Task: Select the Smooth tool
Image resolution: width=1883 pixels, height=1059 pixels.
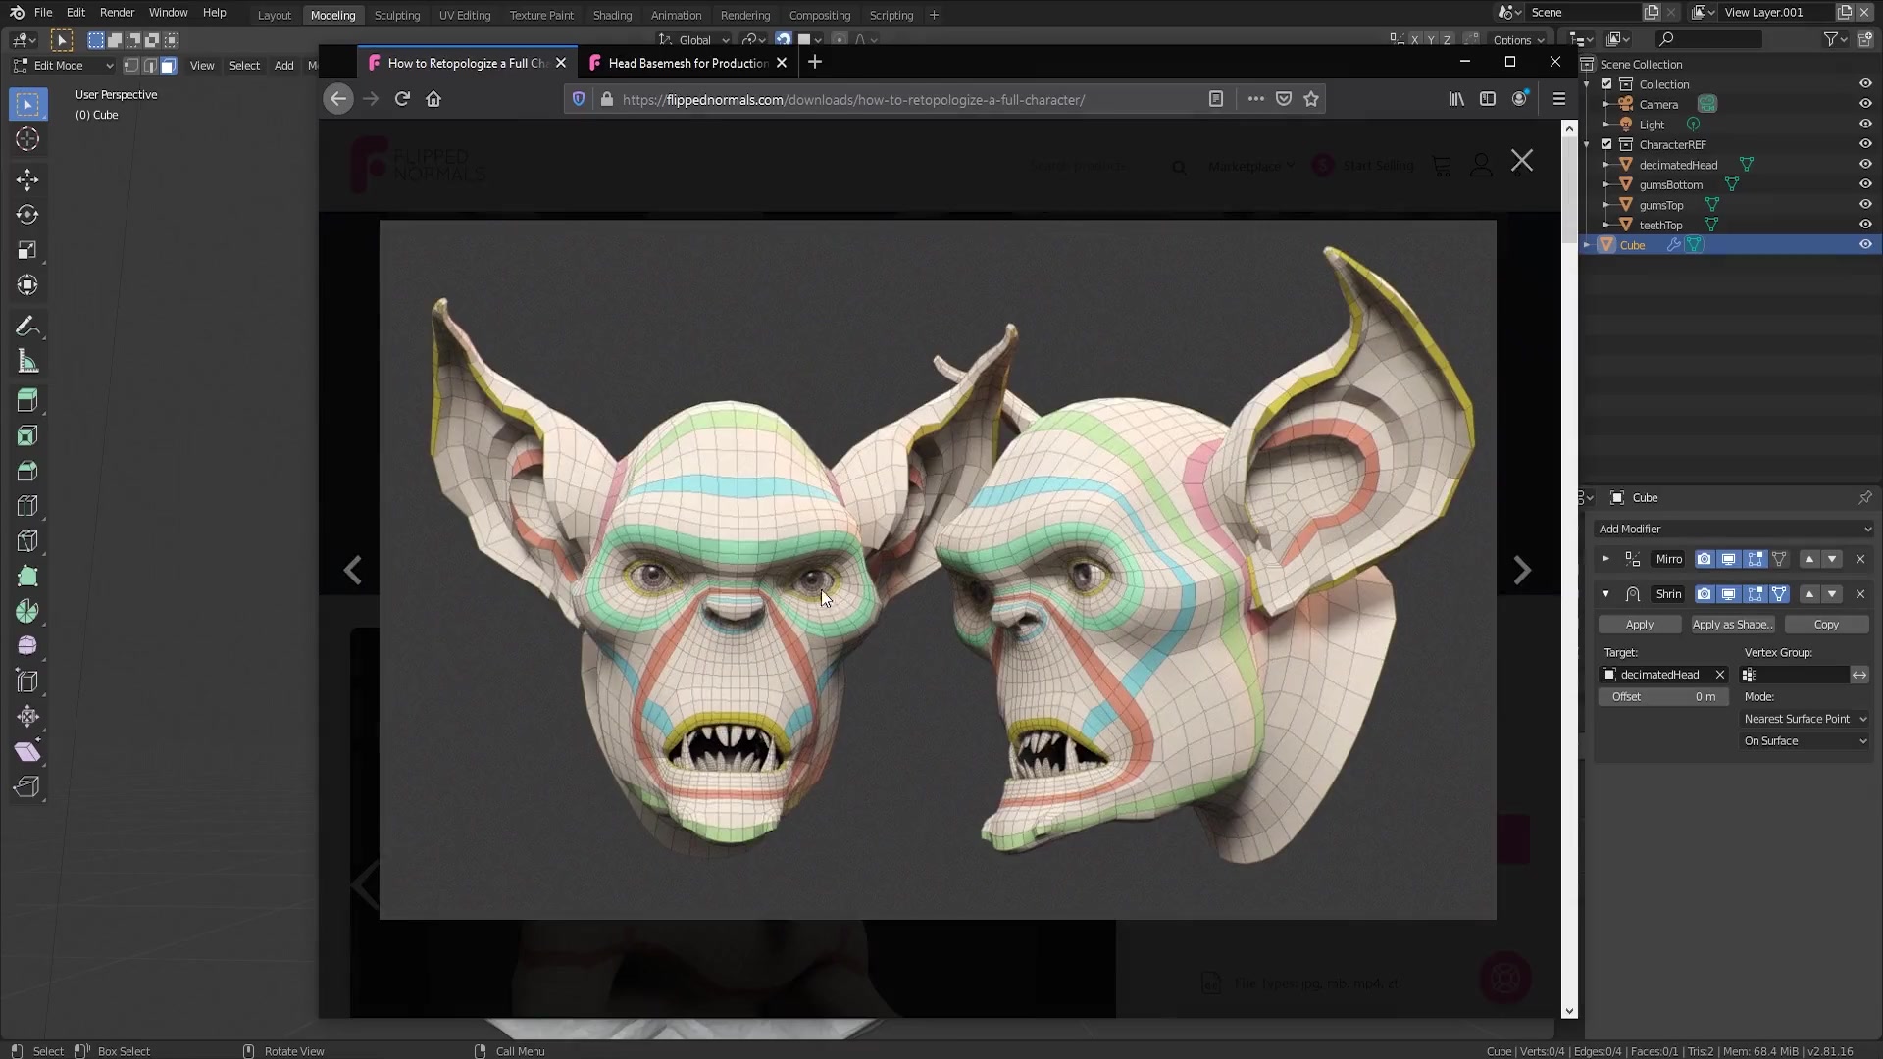Action: point(27,646)
